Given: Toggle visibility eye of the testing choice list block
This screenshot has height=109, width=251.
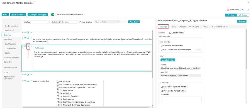Looking at the screenshot, I should click(x=25, y=81).
